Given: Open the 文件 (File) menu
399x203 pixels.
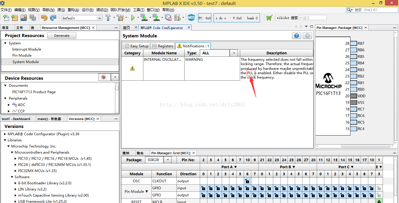Looking at the screenshot, I should [6, 10].
